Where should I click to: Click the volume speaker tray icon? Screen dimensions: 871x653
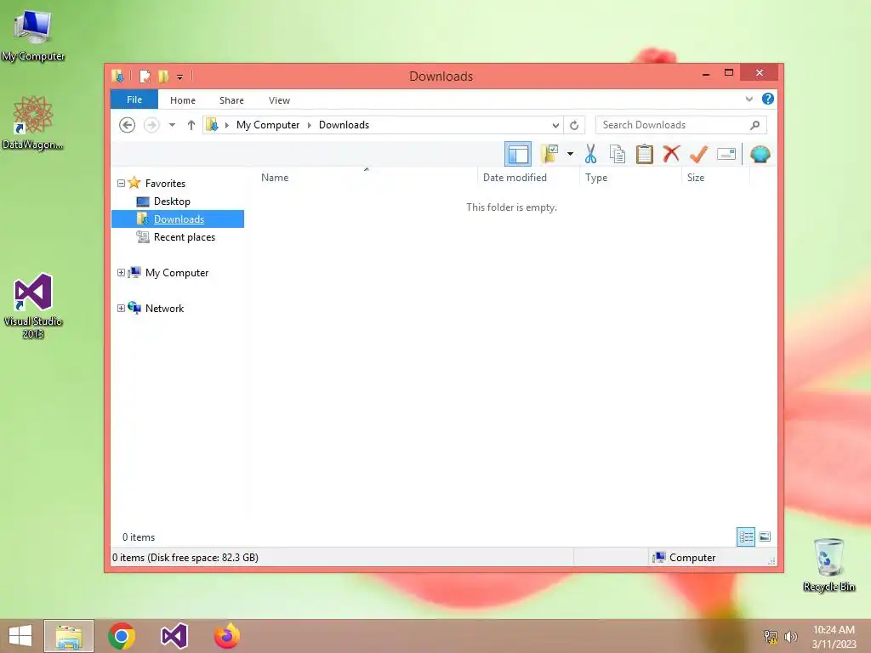point(791,636)
